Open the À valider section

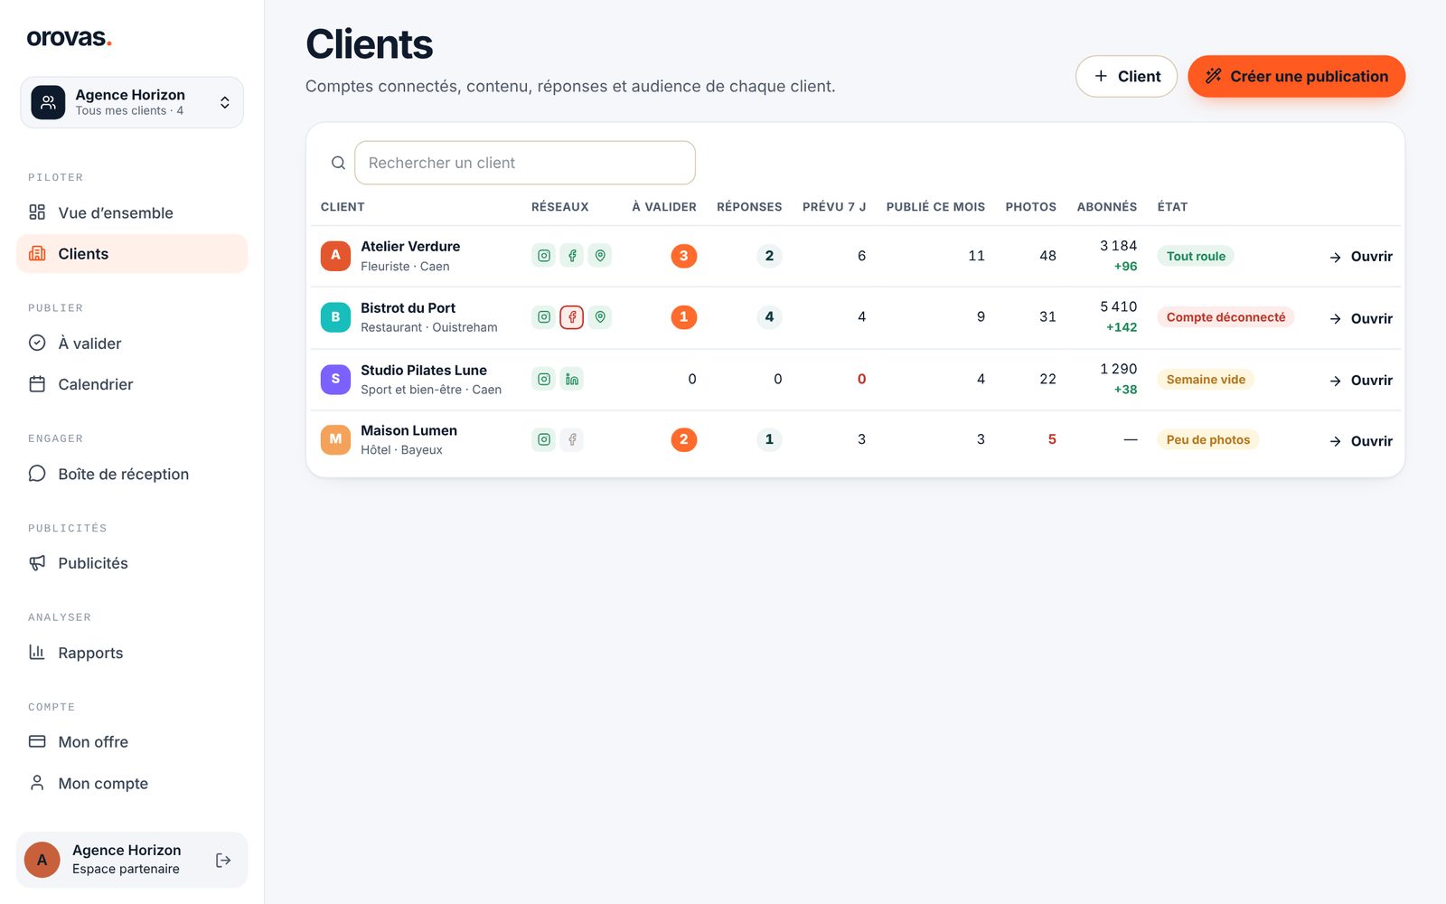(x=132, y=344)
